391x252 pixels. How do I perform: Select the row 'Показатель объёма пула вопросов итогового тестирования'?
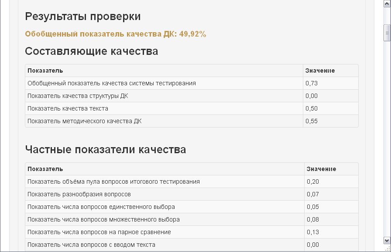click(x=192, y=181)
